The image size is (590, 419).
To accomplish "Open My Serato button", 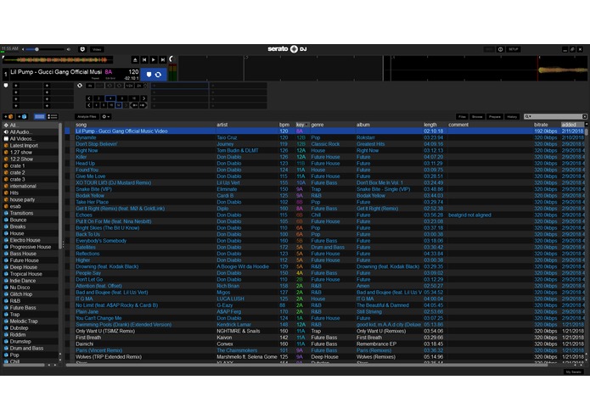I will [573, 372].
